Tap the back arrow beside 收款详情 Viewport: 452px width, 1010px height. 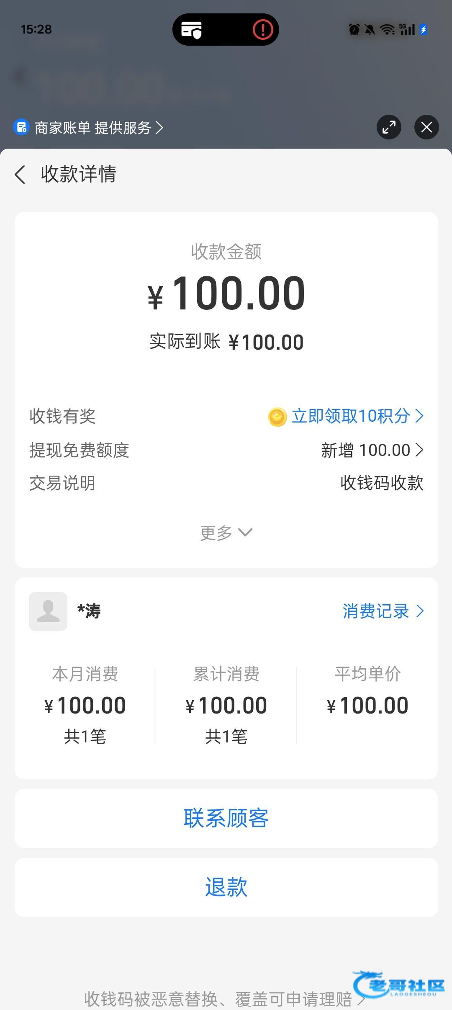[x=20, y=174]
